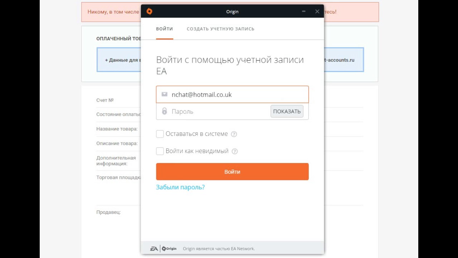
Task: Click the envelope icon in email field
Action: tap(164, 95)
